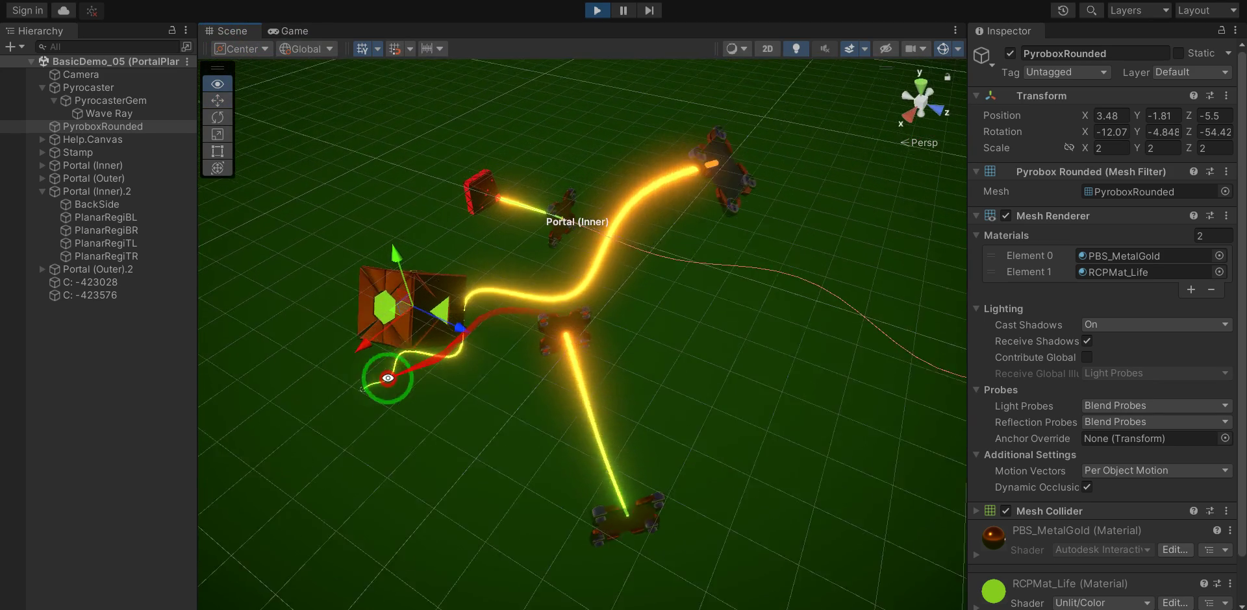
Task: Toggle the Receive Shadows checkbox
Action: click(x=1087, y=341)
